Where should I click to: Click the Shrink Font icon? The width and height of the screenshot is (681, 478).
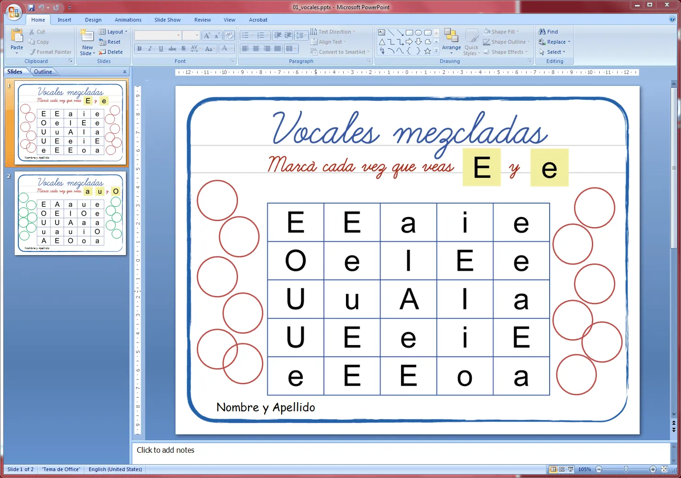click(217, 35)
